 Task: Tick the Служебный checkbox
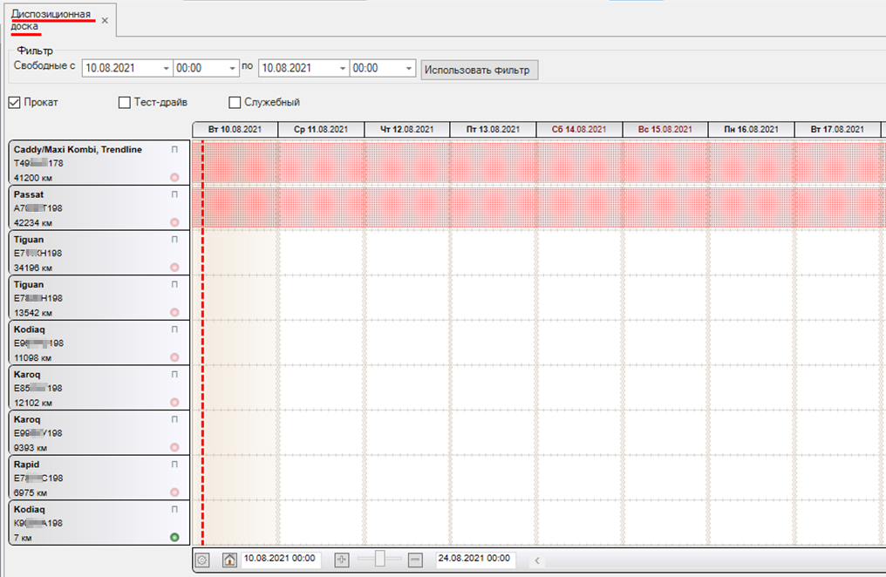coord(235,102)
